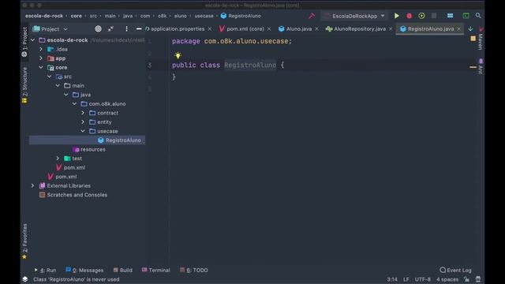Click the icon left of the search magnifier

click(x=466, y=16)
